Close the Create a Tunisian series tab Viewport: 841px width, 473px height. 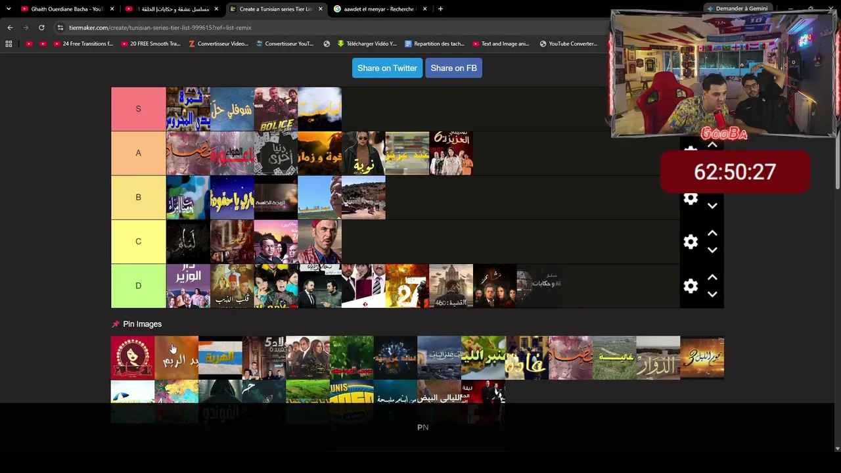[x=321, y=9]
